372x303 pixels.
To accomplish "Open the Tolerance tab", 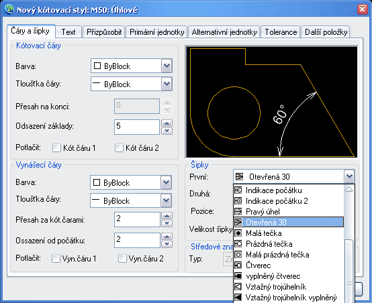I will pos(281,32).
